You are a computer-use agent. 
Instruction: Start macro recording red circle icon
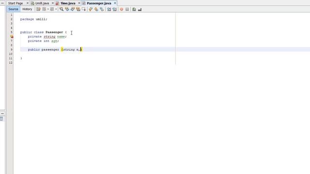coord(122,9)
